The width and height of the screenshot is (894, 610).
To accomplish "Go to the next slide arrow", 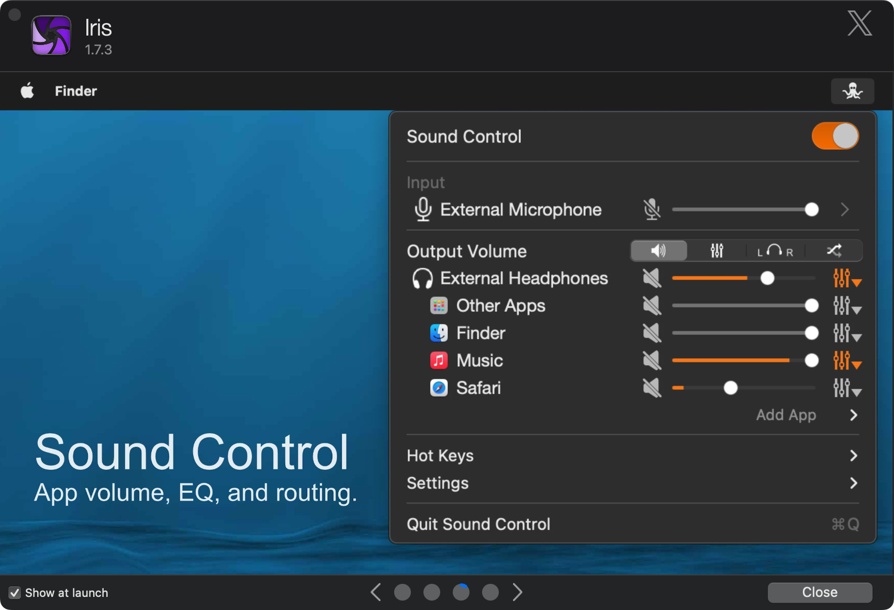I will (518, 592).
